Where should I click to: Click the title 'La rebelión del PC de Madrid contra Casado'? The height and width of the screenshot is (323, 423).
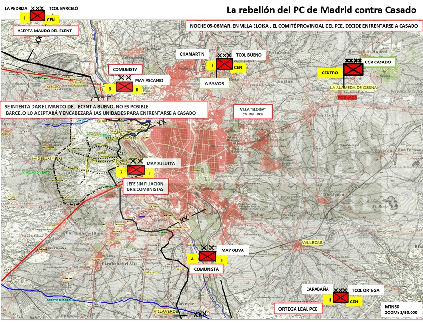click(x=321, y=10)
